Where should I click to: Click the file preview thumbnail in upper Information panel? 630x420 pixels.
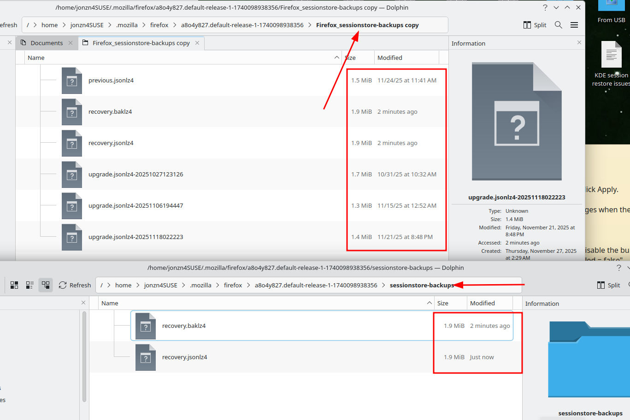[x=517, y=121]
